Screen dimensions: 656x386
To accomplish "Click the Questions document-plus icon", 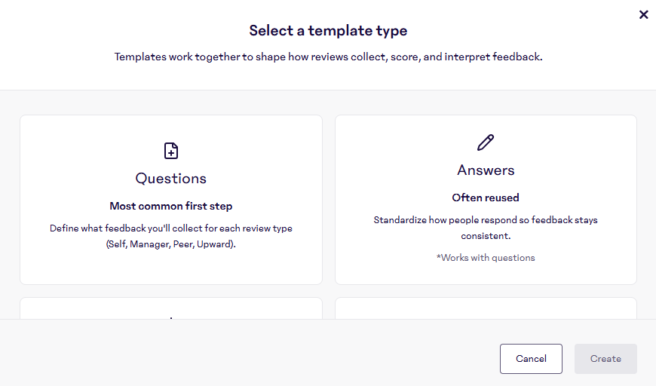I will click(171, 151).
